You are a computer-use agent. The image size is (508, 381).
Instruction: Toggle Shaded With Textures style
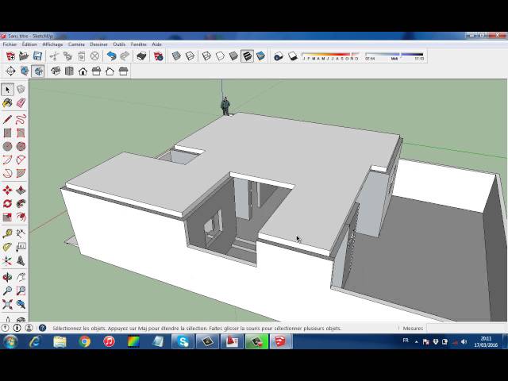click(x=247, y=56)
